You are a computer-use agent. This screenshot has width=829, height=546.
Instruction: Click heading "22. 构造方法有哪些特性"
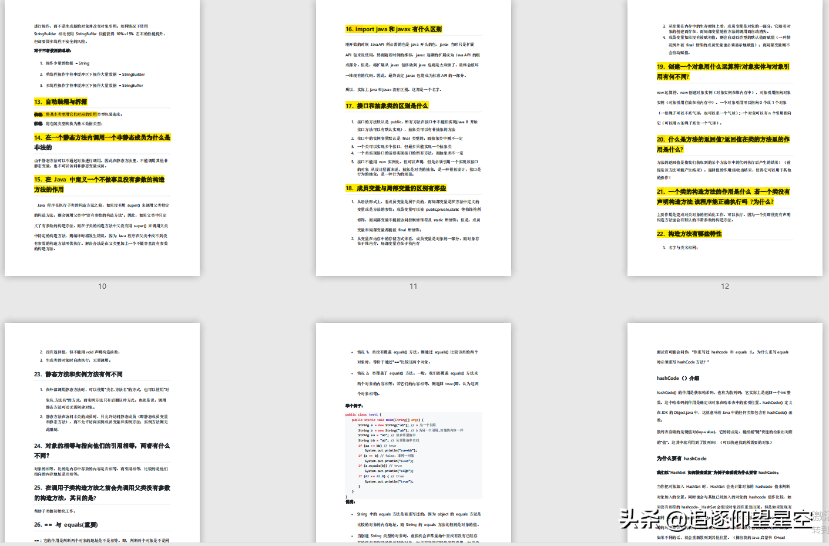pos(689,234)
